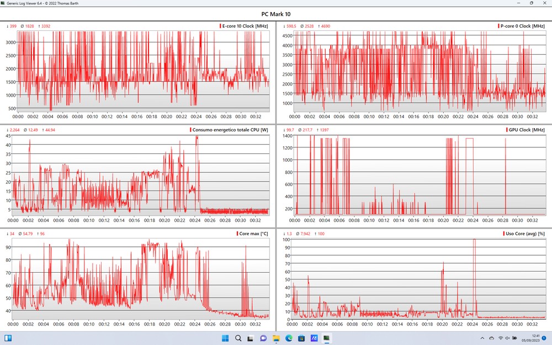Screen dimensions: 552x345
Task: Click Core max minimum value 34
Action: pos(12,233)
